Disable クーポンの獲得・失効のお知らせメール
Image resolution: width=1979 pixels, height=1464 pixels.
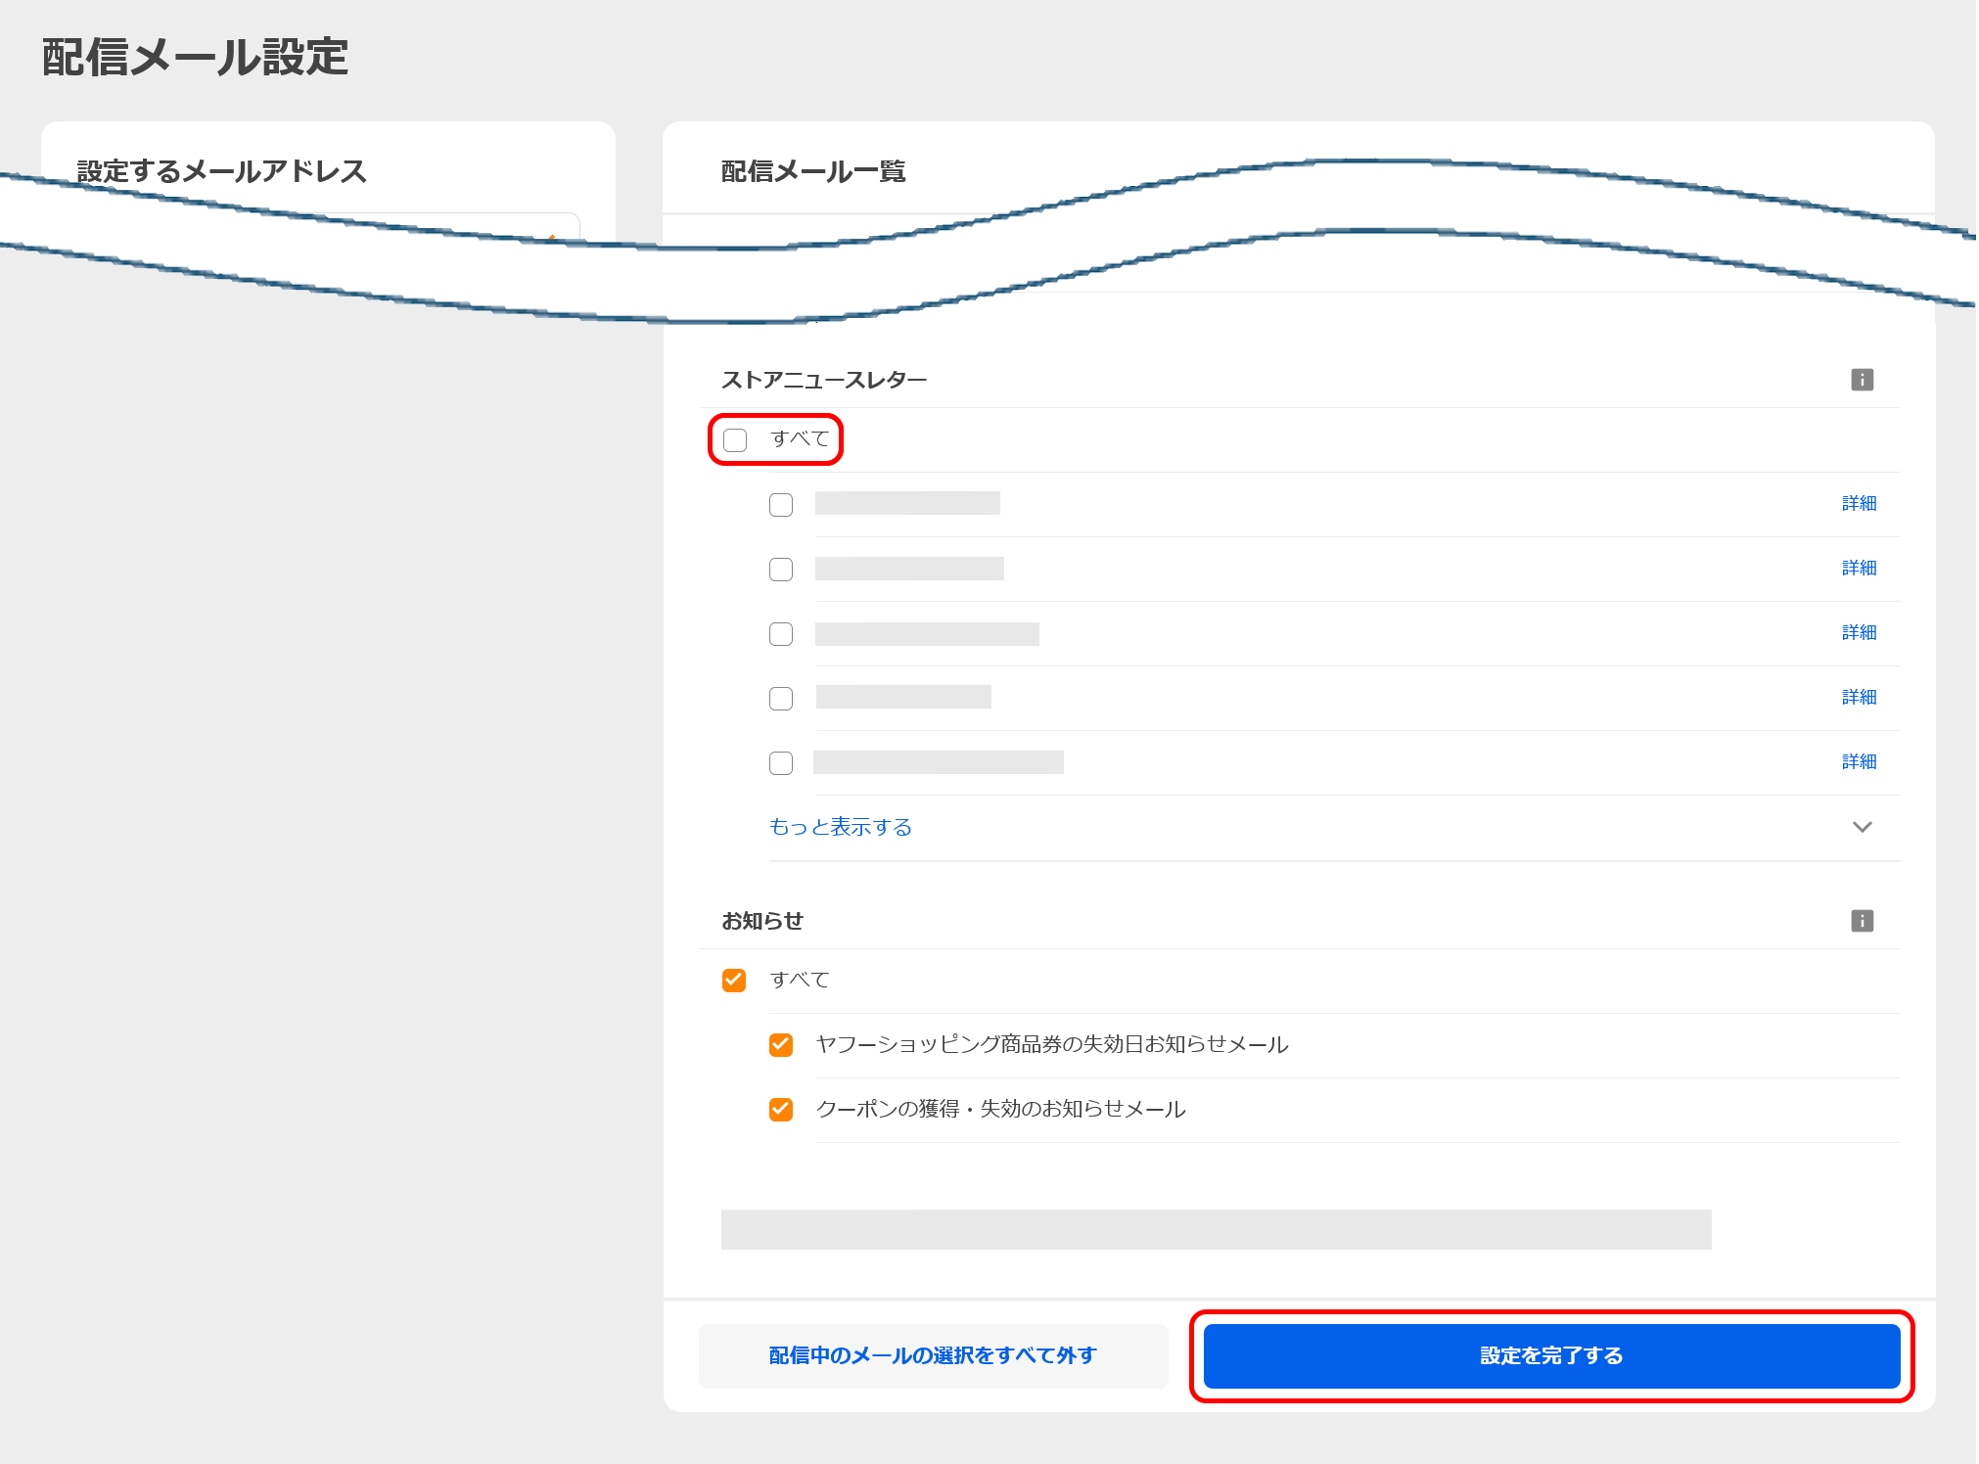coord(780,1110)
